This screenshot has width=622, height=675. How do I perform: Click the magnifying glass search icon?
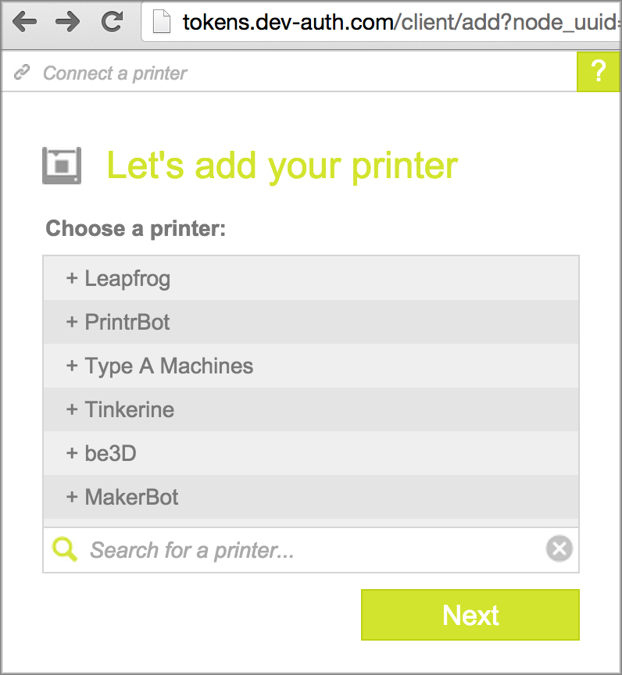coord(65,550)
